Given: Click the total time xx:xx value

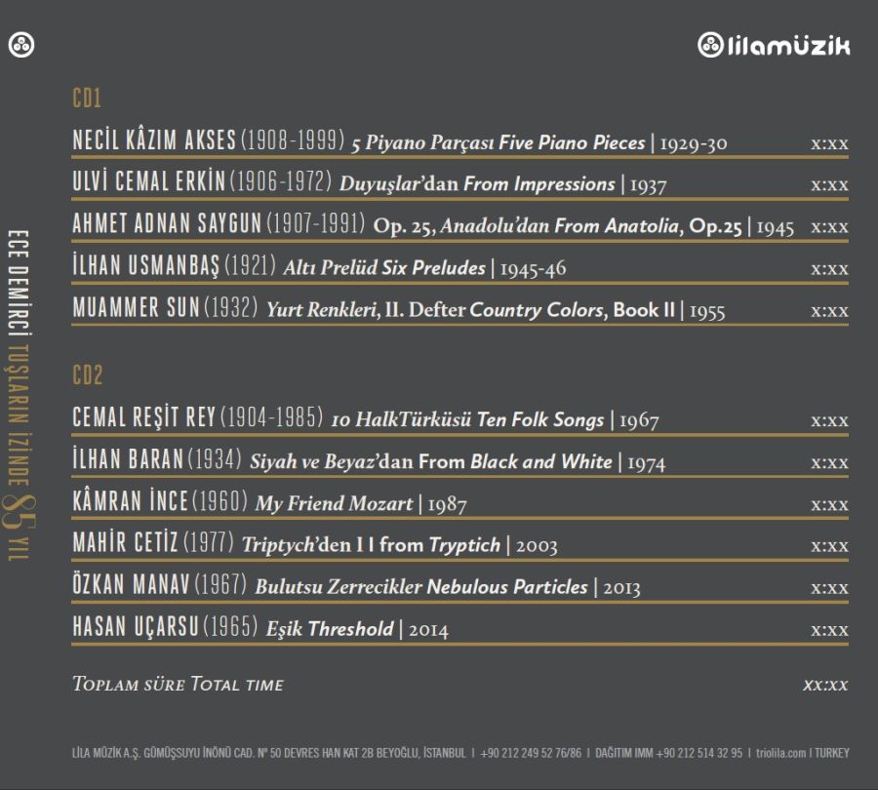Looking at the screenshot, I should pyautogui.click(x=825, y=685).
